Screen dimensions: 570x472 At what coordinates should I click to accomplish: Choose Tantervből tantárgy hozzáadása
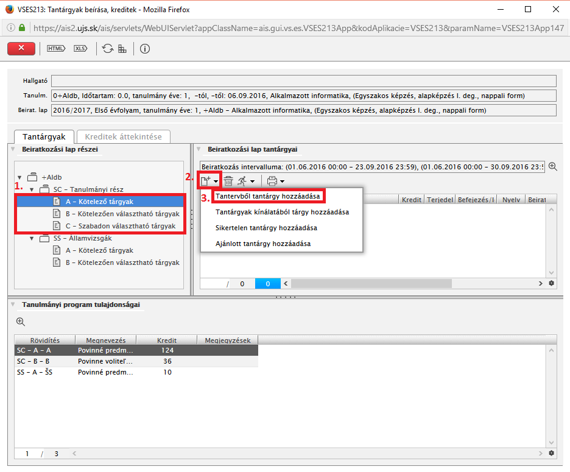coord(268,196)
